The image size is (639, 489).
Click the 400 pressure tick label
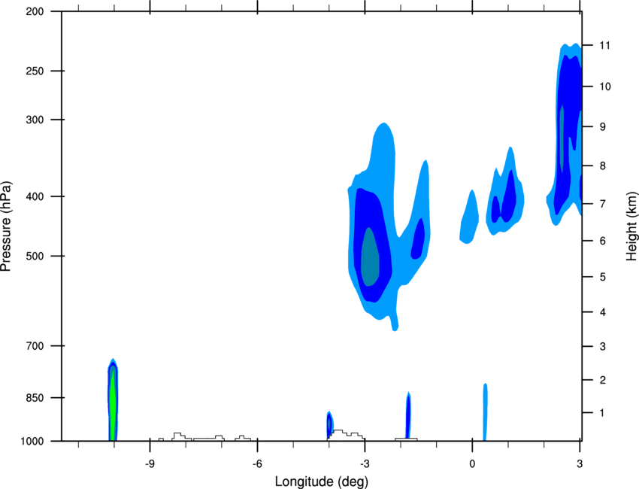pyautogui.click(x=35, y=196)
